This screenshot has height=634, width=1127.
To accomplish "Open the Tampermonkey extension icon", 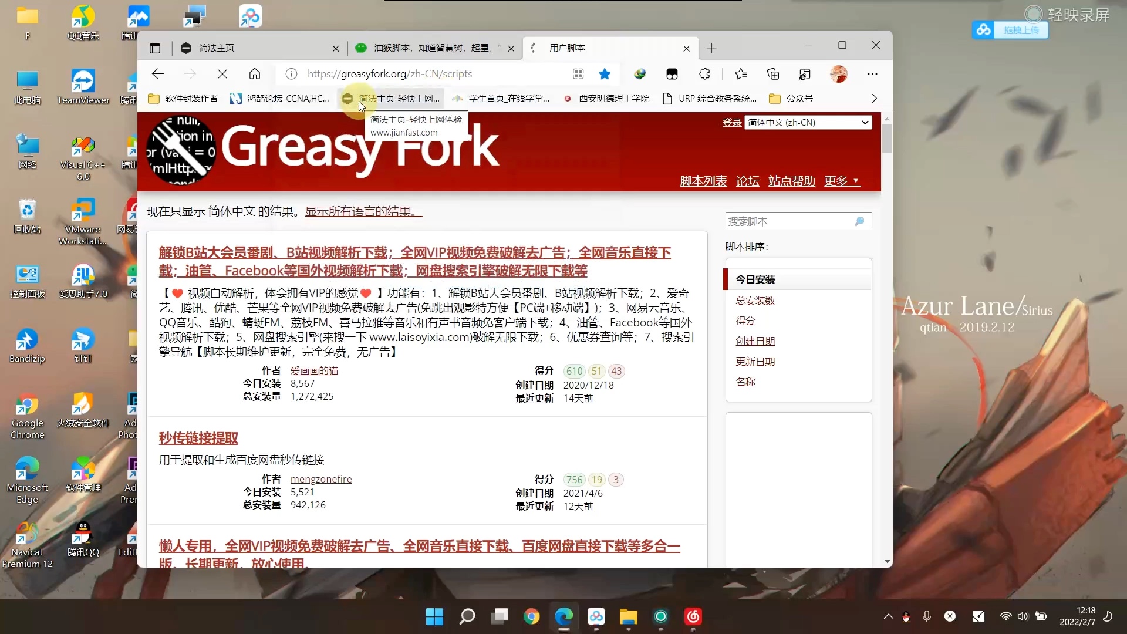I will [x=672, y=74].
